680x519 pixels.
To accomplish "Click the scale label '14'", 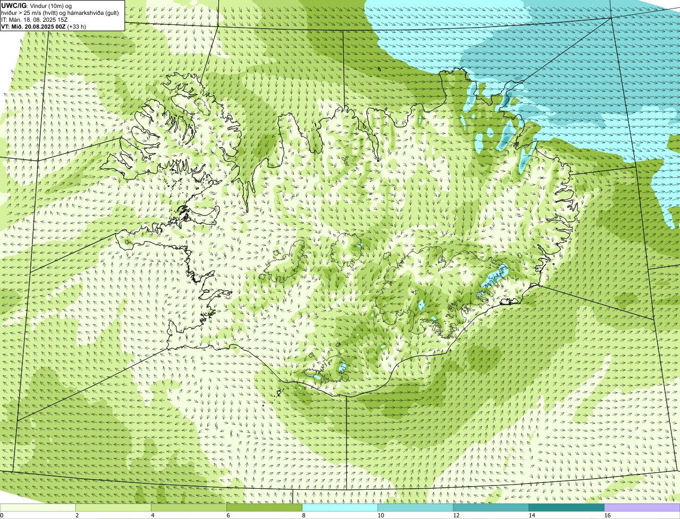I will 531,515.
